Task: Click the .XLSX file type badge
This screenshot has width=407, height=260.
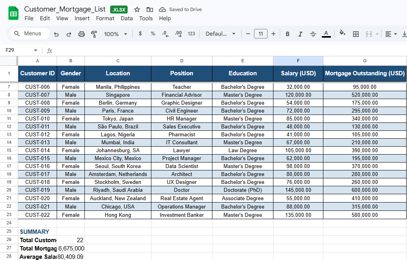Action: (119, 10)
